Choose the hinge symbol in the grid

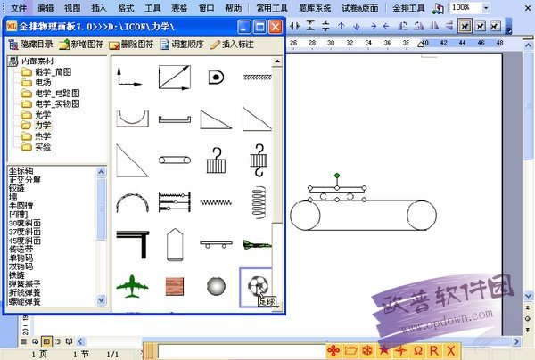(216, 77)
